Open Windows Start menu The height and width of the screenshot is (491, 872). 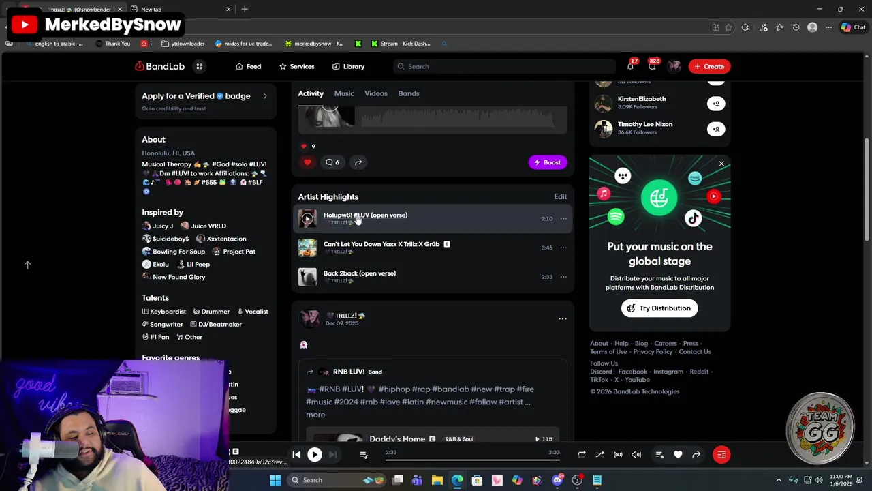tap(275, 480)
